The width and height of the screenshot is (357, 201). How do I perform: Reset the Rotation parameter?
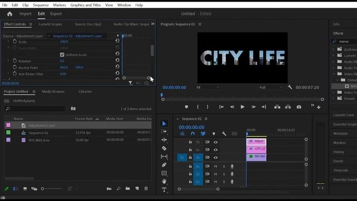(117, 60)
